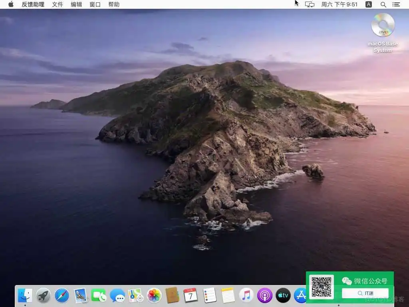Play something in the Music app
This screenshot has height=307, width=409.
246,296
